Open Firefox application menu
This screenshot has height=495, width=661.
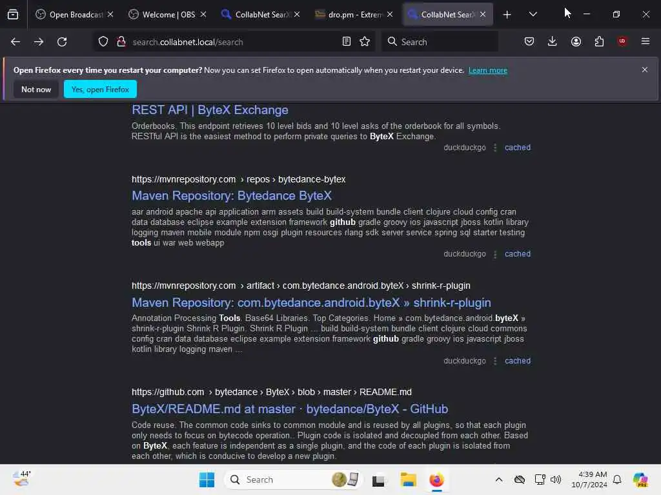[646, 41]
